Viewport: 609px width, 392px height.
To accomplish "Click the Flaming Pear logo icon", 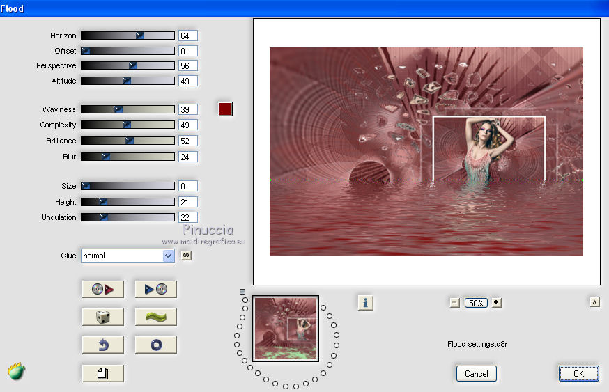I will [16, 371].
